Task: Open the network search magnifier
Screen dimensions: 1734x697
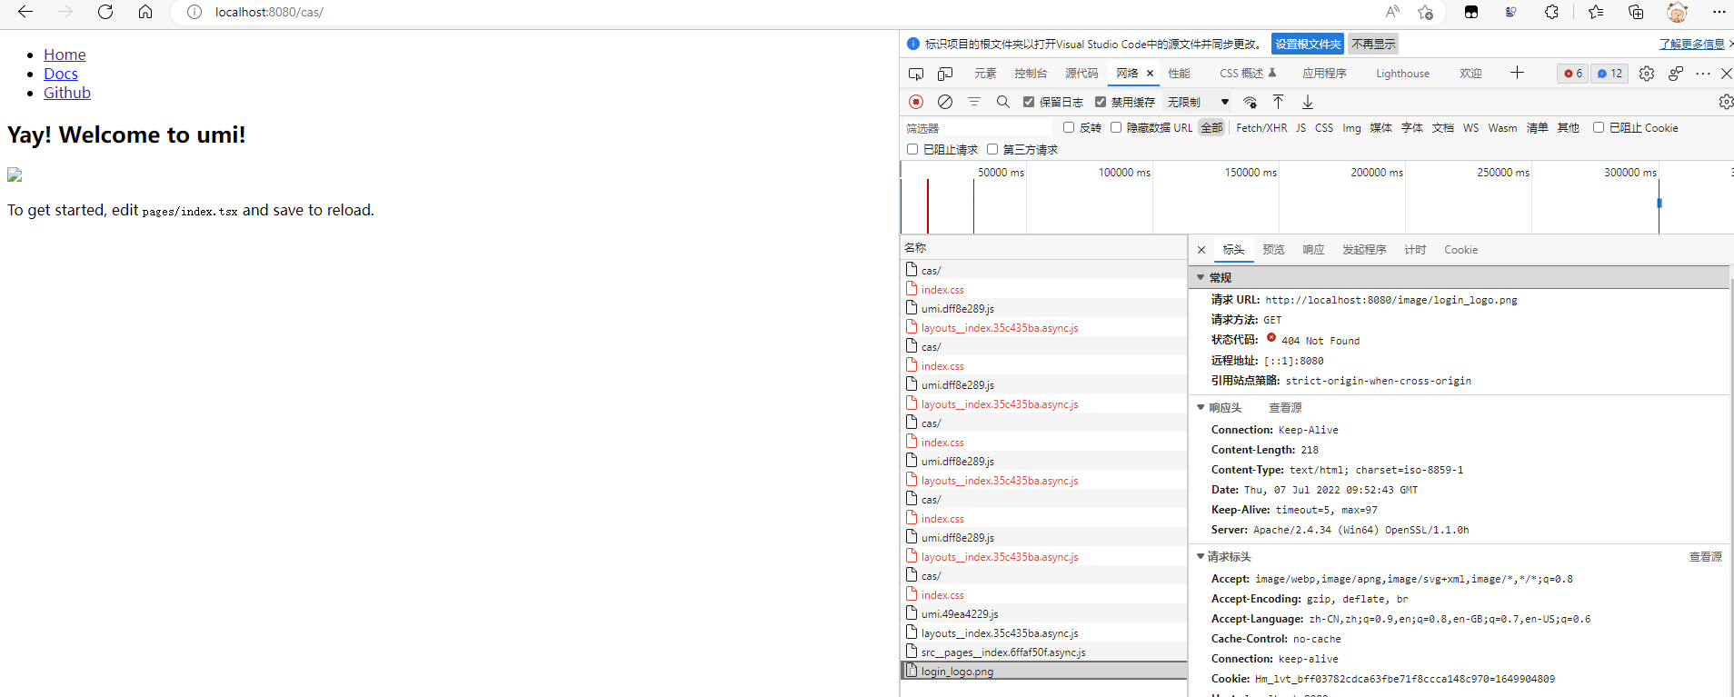Action: [1003, 102]
